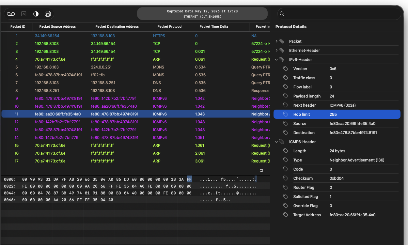408x245 pixels.
Task: Click the tag icon next to Next header
Action: click(x=286, y=105)
